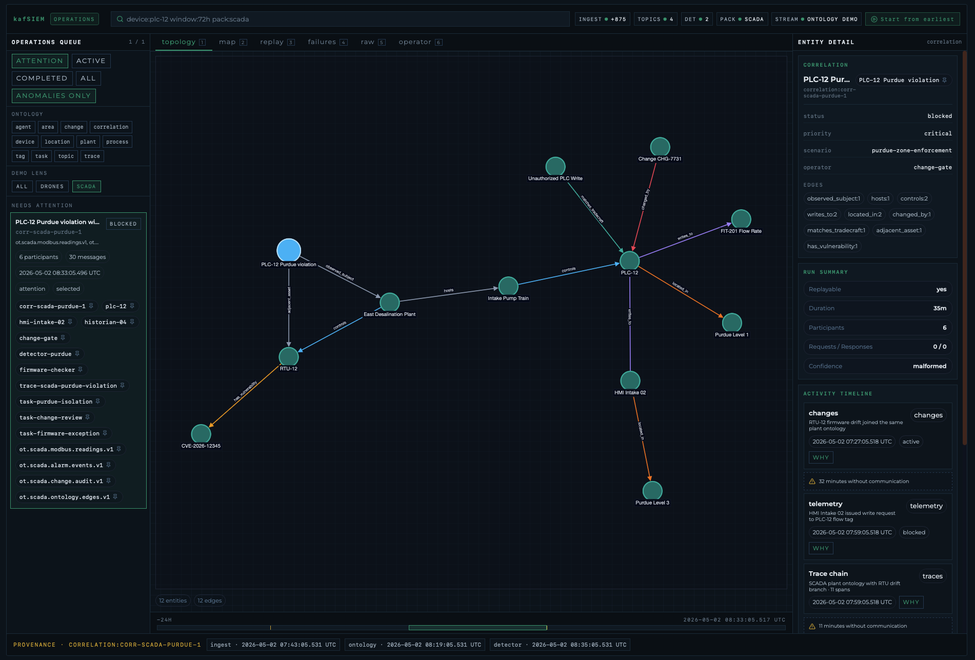Pin the hmi-intake-02 participant chip
975x660 pixels.
[70, 322]
